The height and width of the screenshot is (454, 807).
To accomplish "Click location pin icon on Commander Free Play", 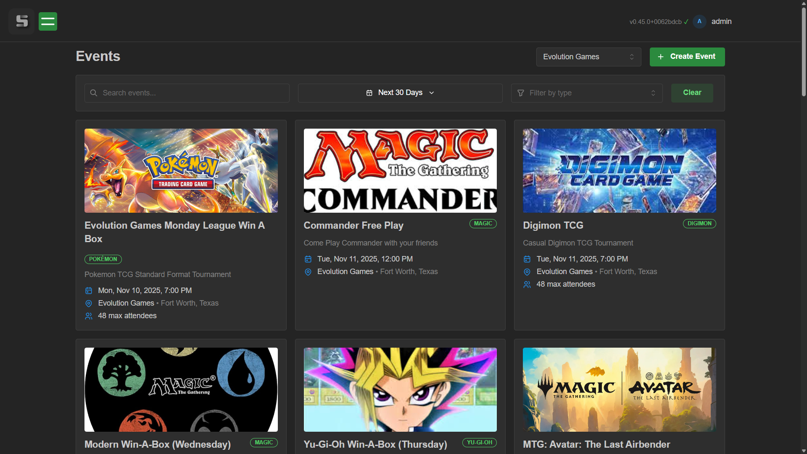I will 308,272.
